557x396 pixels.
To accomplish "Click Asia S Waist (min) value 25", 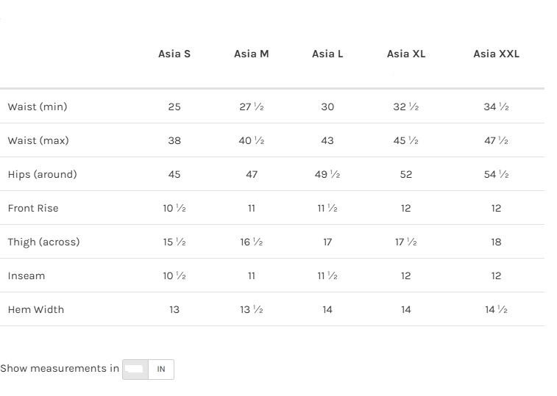I will (174, 107).
